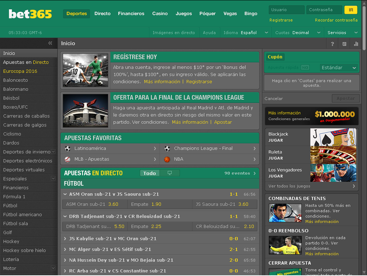Expand JS Kabylie sub-21 v MC Oran match
367x276 pixels.
(x=65, y=239)
